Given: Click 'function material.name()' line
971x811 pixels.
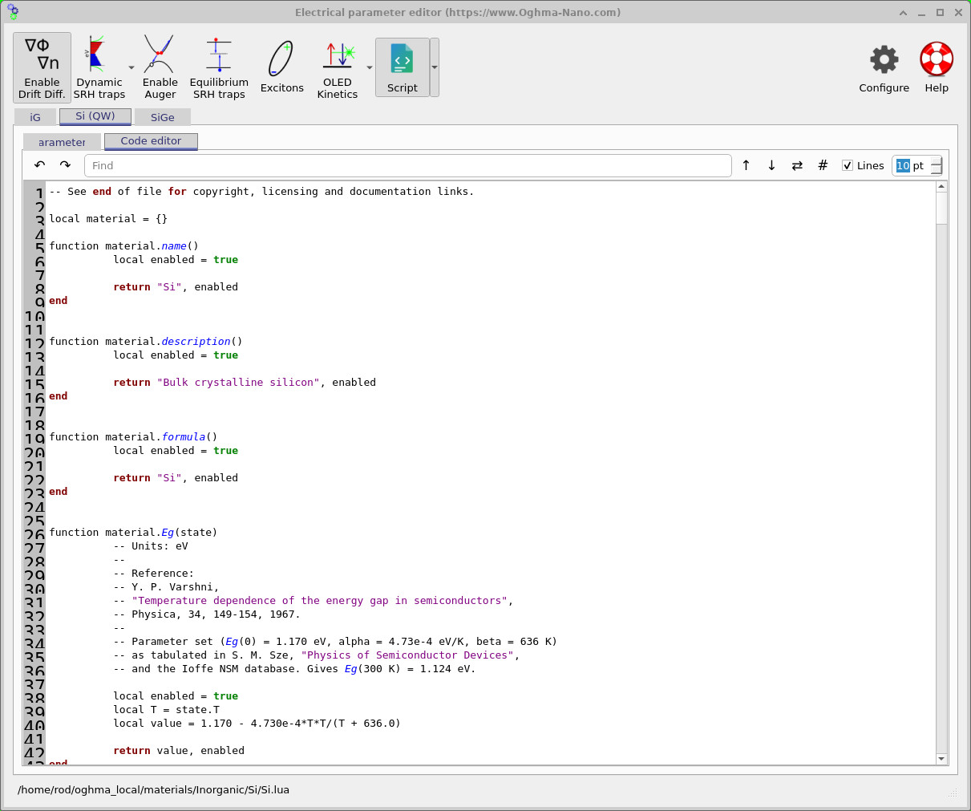Looking at the screenshot, I should [x=123, y=246].
